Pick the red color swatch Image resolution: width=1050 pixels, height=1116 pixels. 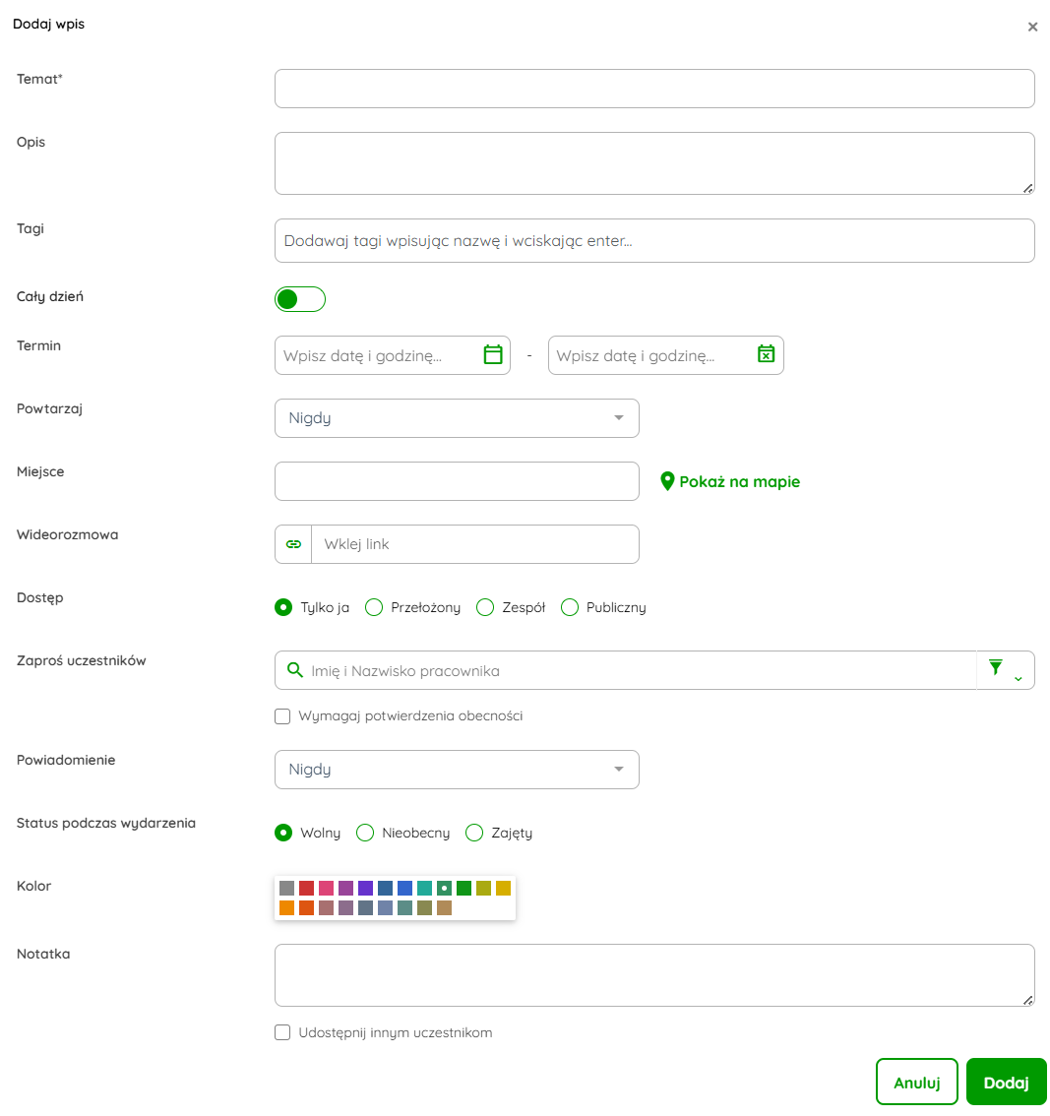[x=306, y=889]
